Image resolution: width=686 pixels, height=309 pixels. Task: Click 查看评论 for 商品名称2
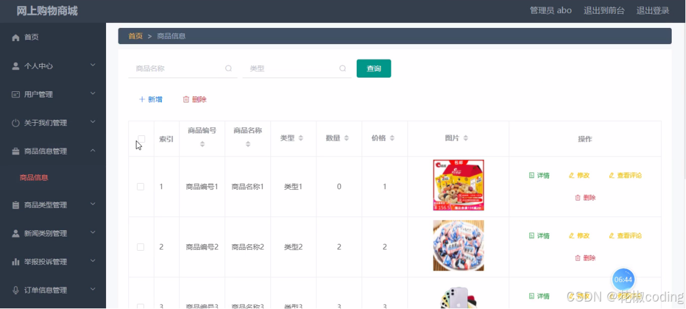pyautogui.click(x=625, y=236)
